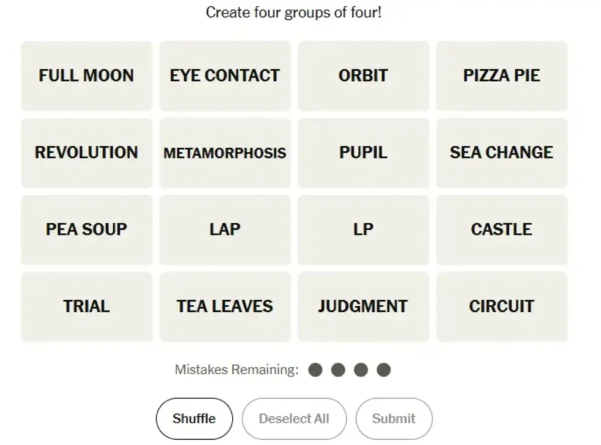Click the Submit button
This screenshot has width=601, height=445.
point(394,419)
